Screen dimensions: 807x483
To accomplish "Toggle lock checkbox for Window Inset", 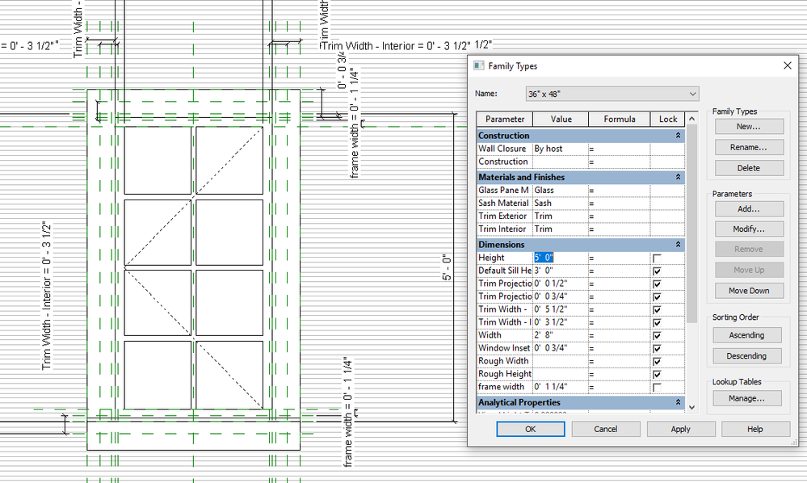I will pyautogui.click(x=657, y=348).
